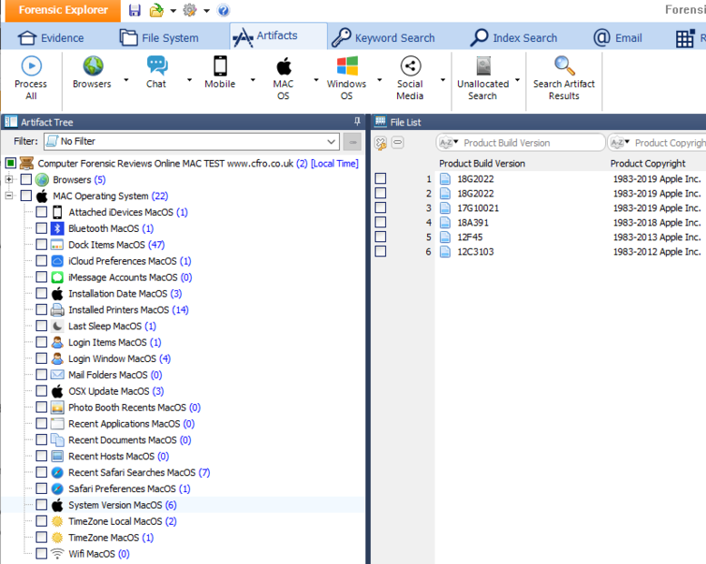Click the Forensic Explorer orange button
The height and width of the screenshot is (564, 706).
[57, 11]
